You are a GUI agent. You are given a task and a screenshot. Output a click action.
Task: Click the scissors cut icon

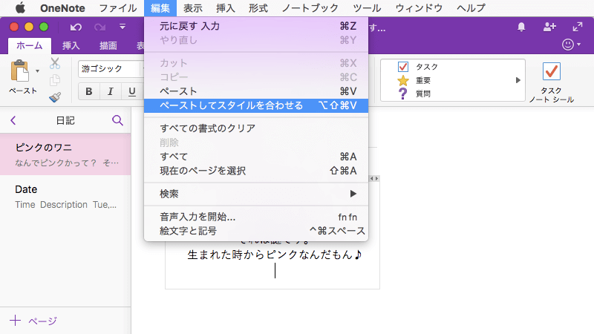(55, 63)
